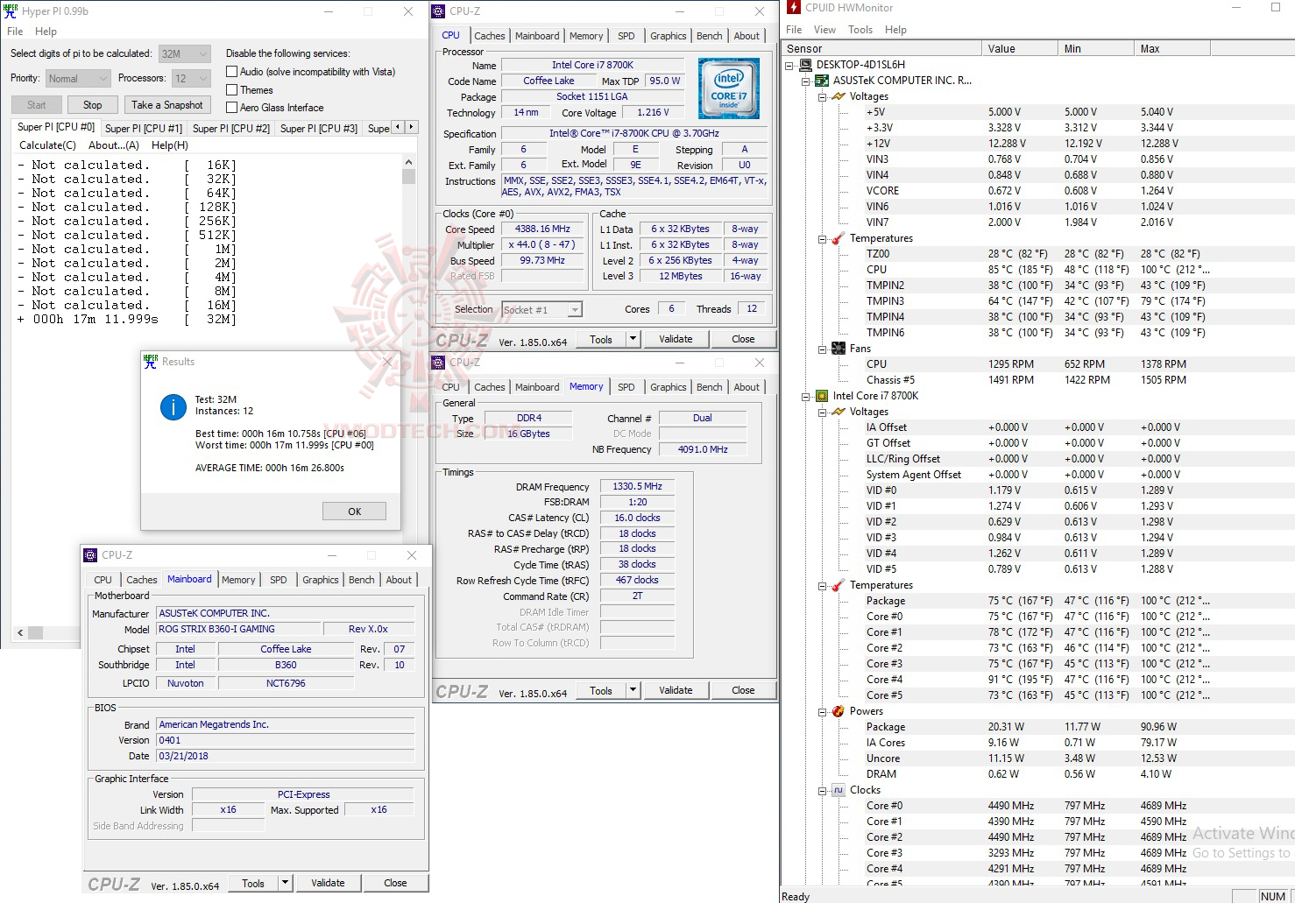Click the scroll-up arrow in Hyper PI results
Viewport: 1295px width, 903px height.
tap(408, 162)
